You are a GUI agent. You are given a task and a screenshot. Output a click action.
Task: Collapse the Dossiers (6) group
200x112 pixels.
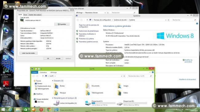pyautogui.click(x=53, y=81)
